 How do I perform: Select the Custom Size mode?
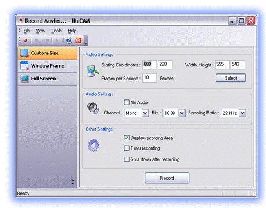pyautogui.click(x=47, y=53)
